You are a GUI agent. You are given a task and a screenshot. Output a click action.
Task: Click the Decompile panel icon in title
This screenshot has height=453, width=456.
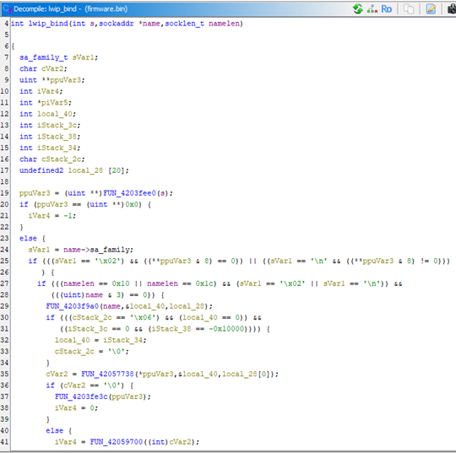point(7,9)
